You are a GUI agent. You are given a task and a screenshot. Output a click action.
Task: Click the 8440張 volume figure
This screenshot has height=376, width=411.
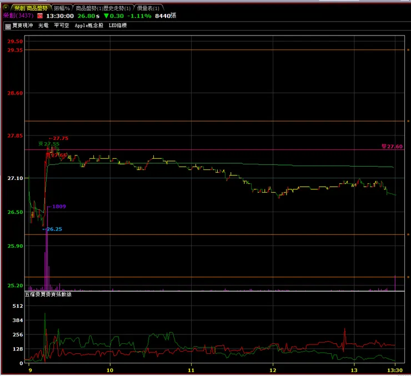click(166, 16)
